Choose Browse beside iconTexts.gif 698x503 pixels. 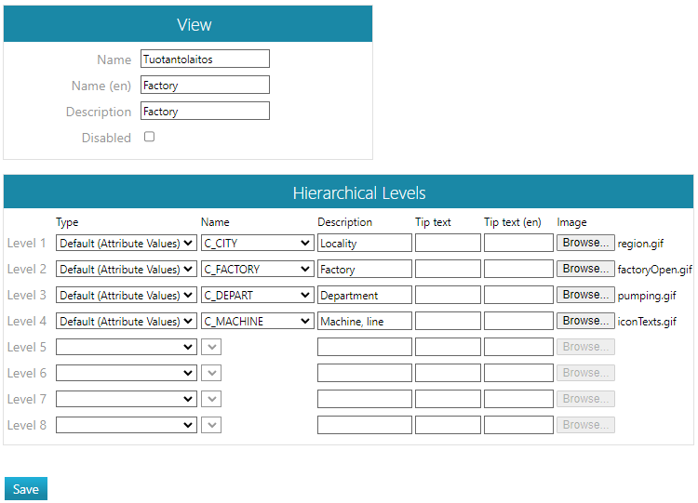tap(585, 321)
